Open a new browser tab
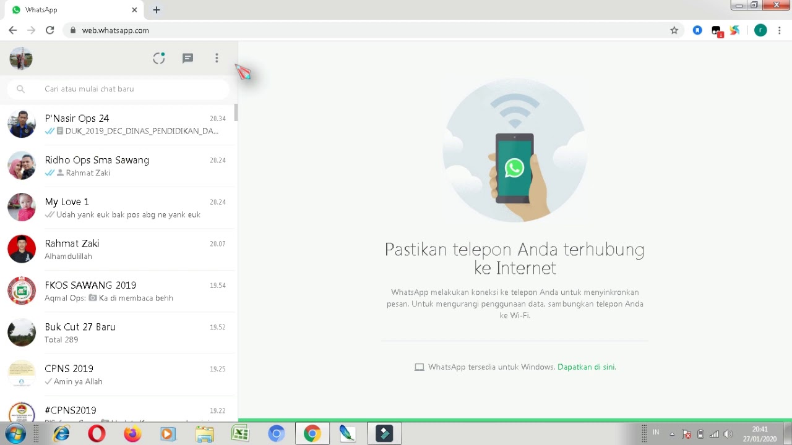Screen dimensions: 792x445 (x=157, y=10)
